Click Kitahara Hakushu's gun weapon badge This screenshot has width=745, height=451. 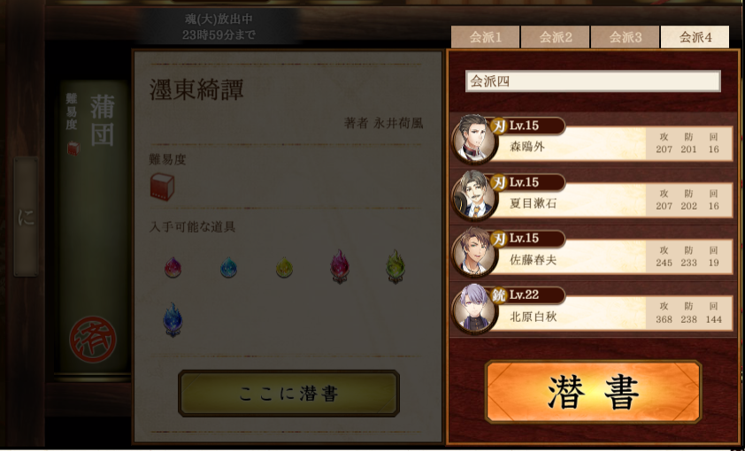pos(499,295)
